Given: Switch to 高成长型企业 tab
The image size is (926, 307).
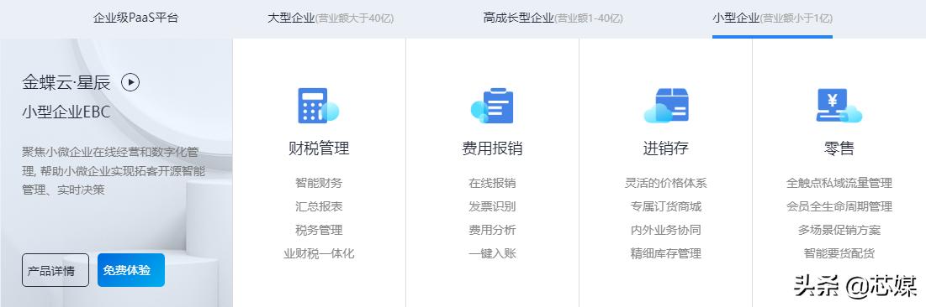Looking at the screenshot, I should (553, 18).
